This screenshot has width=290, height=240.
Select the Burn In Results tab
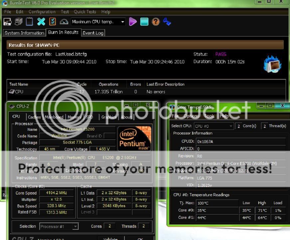pos(63,32)
